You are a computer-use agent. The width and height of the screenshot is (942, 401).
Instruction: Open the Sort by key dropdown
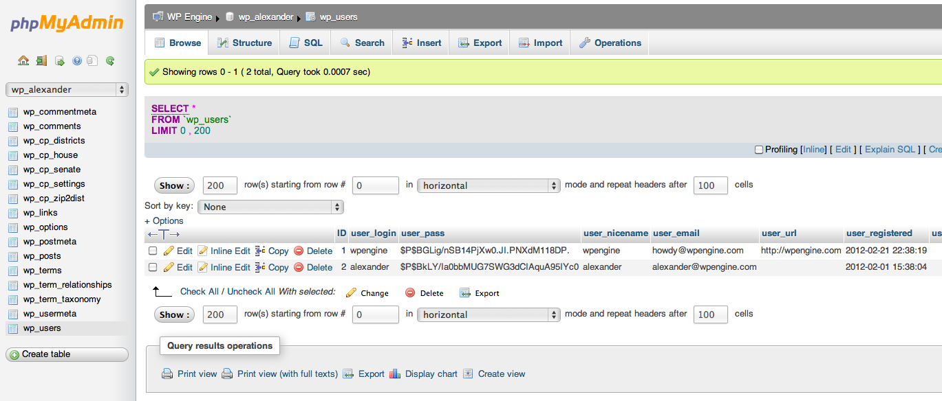[270, 207]
